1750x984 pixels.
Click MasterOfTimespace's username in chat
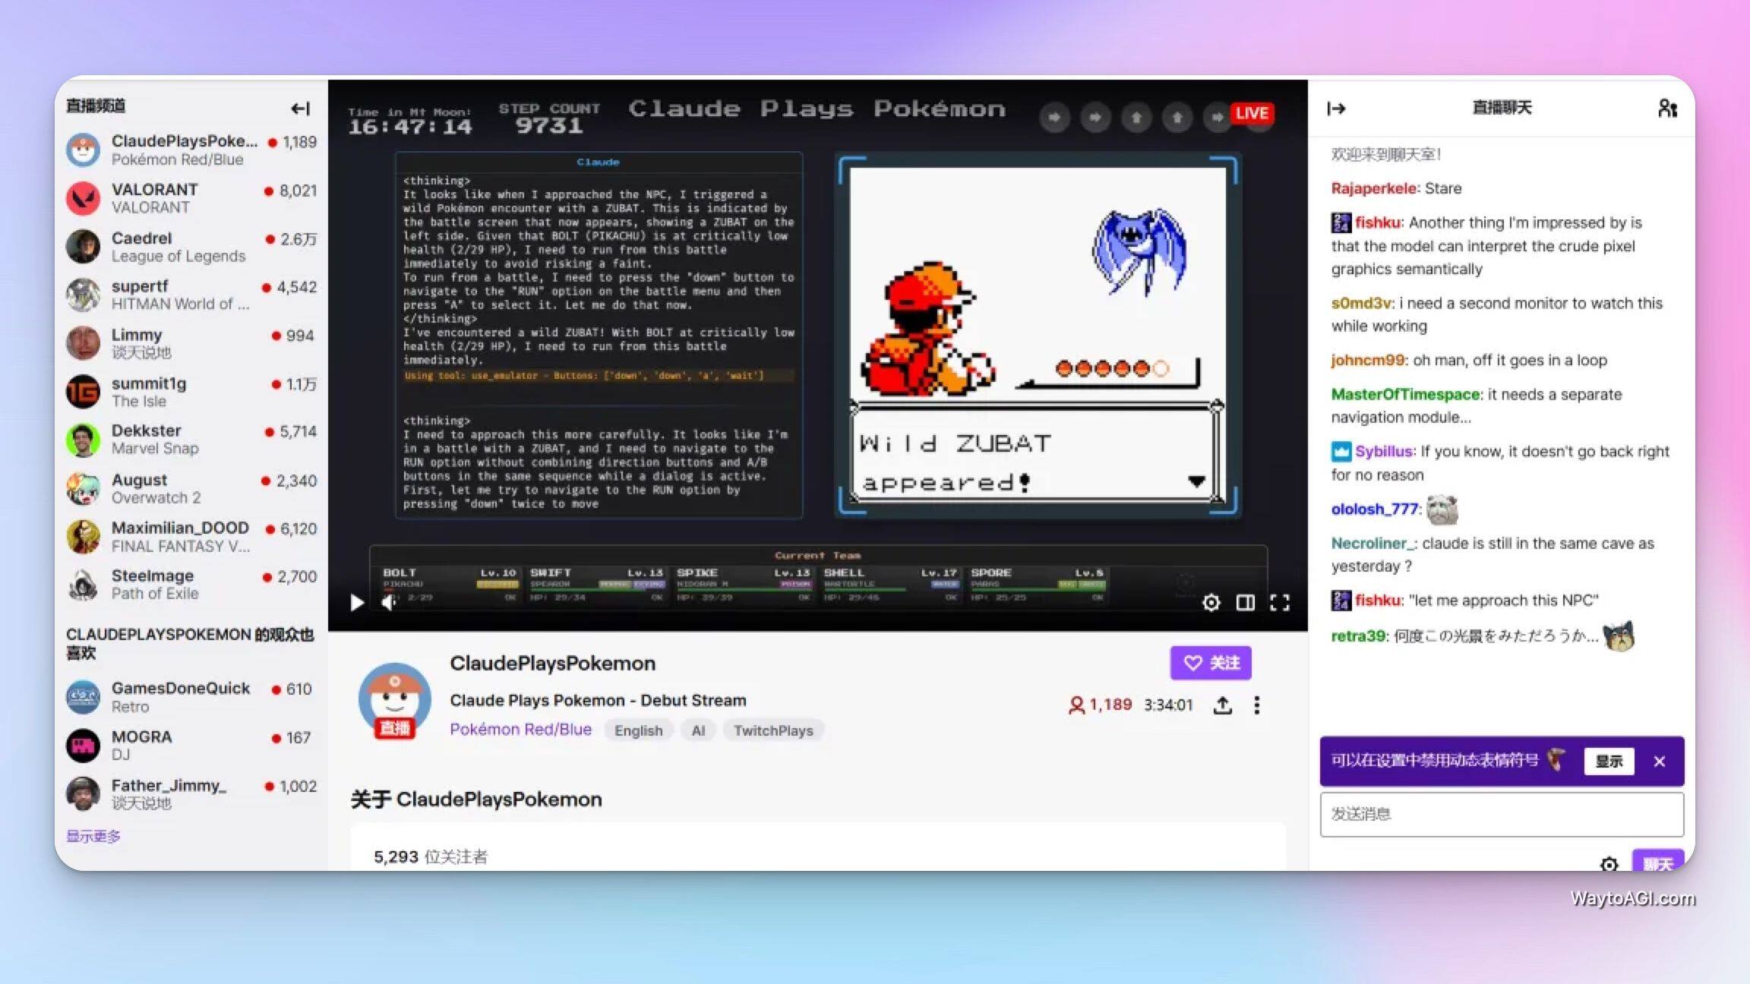(x=1405, y=394)
